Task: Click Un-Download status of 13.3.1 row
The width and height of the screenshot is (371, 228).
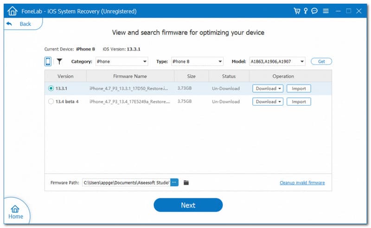Action: tap(226, 89)
